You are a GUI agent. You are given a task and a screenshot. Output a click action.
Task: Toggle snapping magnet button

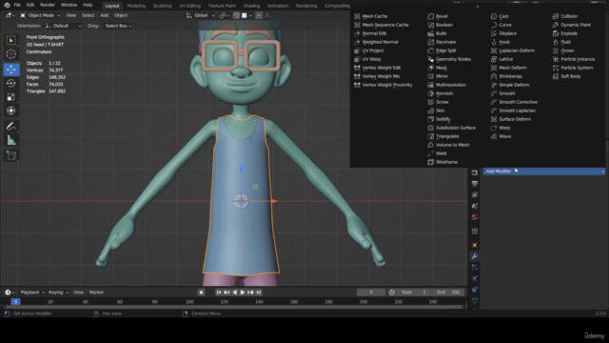[x=236, y=15]
